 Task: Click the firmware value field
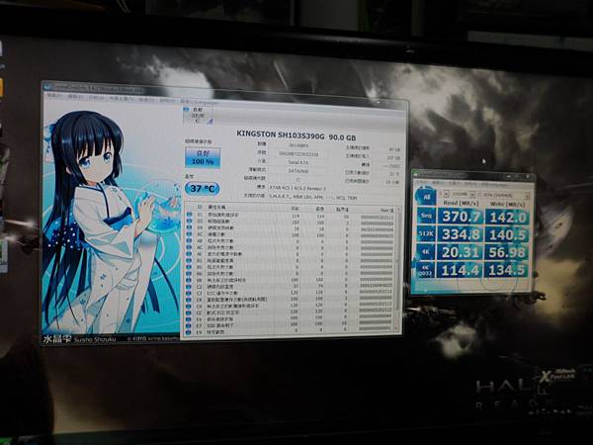pos(298,145)
